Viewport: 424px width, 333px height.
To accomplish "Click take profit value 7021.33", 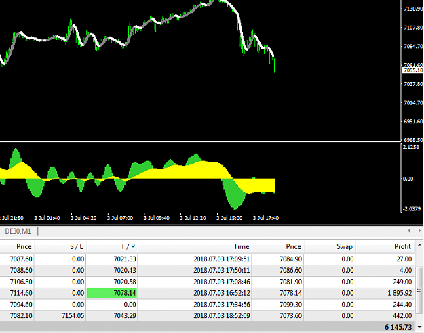I will 125,259.
